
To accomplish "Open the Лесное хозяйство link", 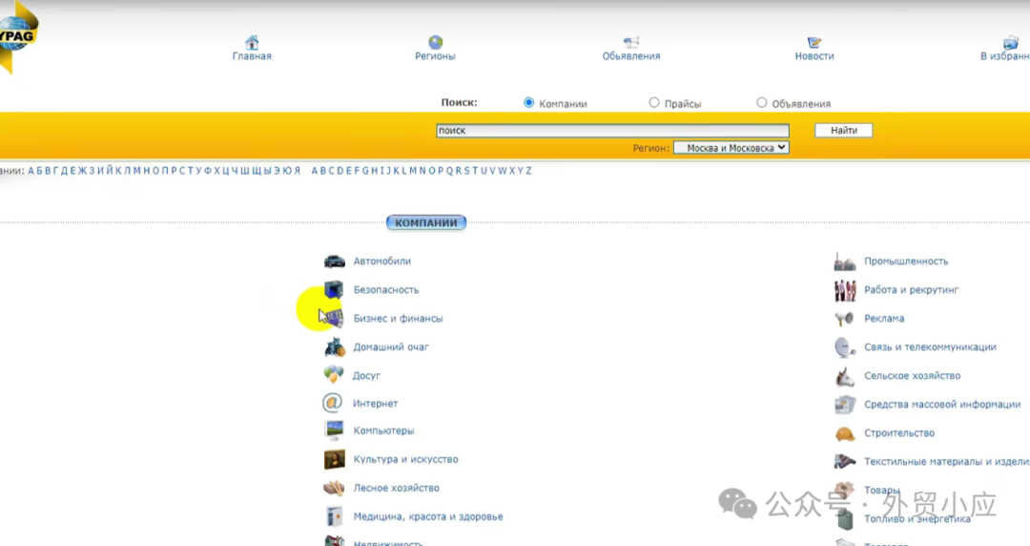I will (396, 488).
